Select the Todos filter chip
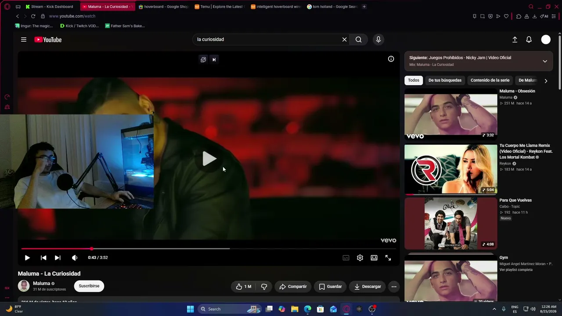The height and width of the screenshot is (316, 562). [x=414, y=80]
